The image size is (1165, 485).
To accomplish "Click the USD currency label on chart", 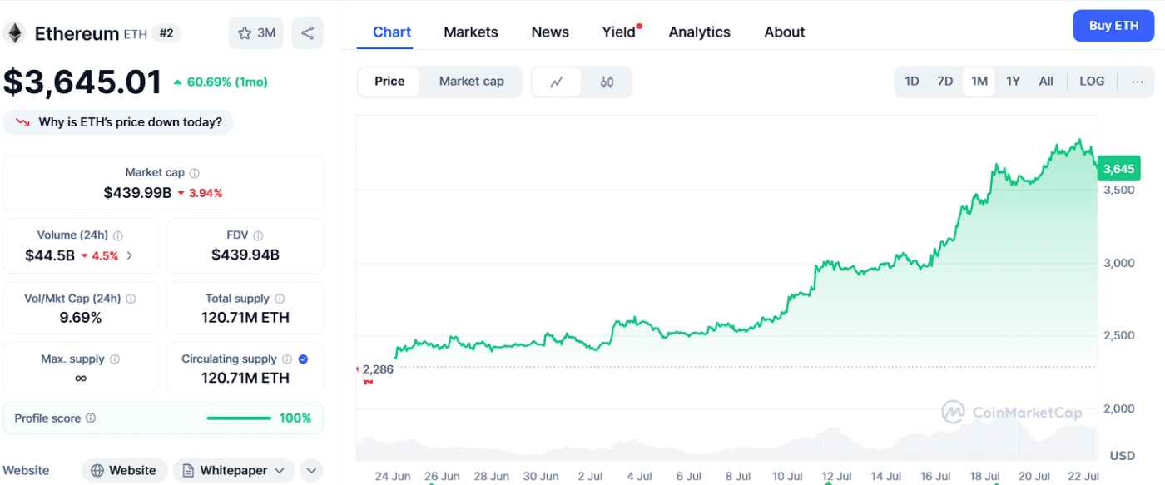I will tap(1122, 456).
